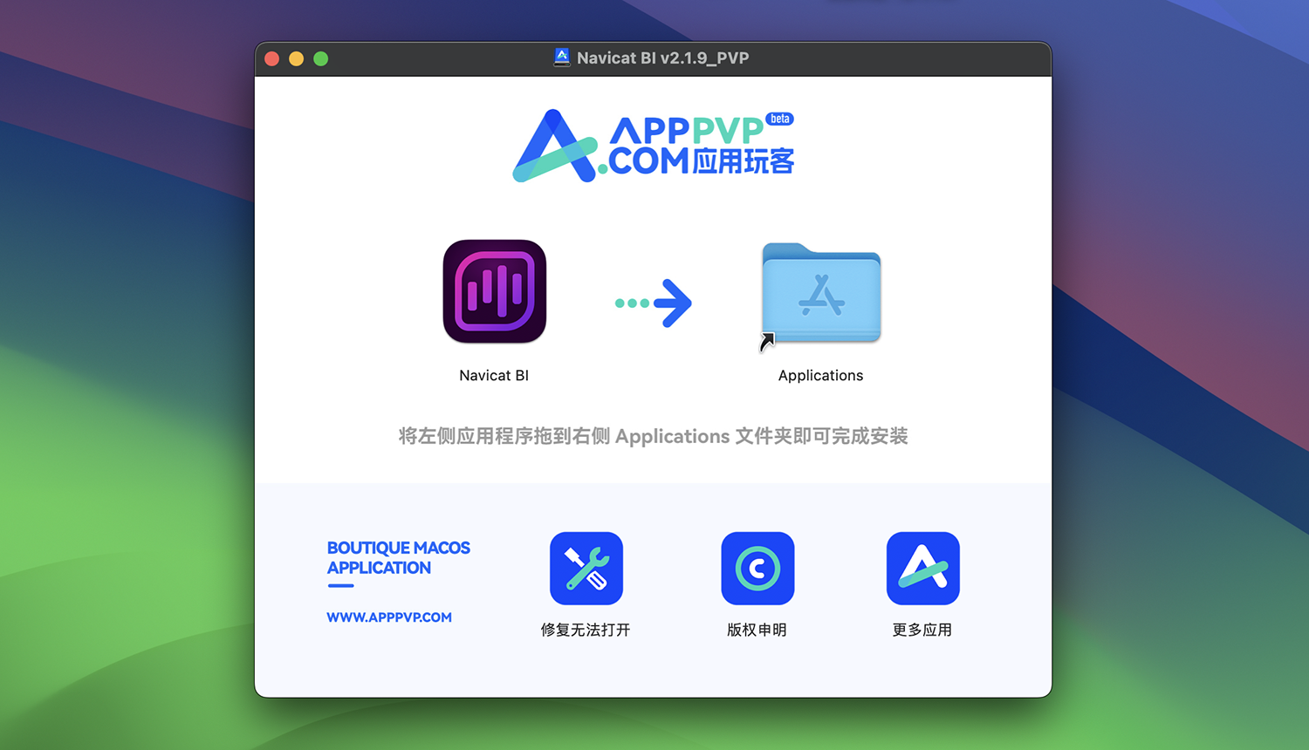Click the 更多应用 label
1309x750 pixels.
(922, 630)
